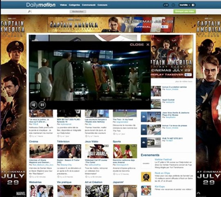Open 'Appli Cochet' video title
The width and height of the screenshot is (221, 197).
pos(168,100)
